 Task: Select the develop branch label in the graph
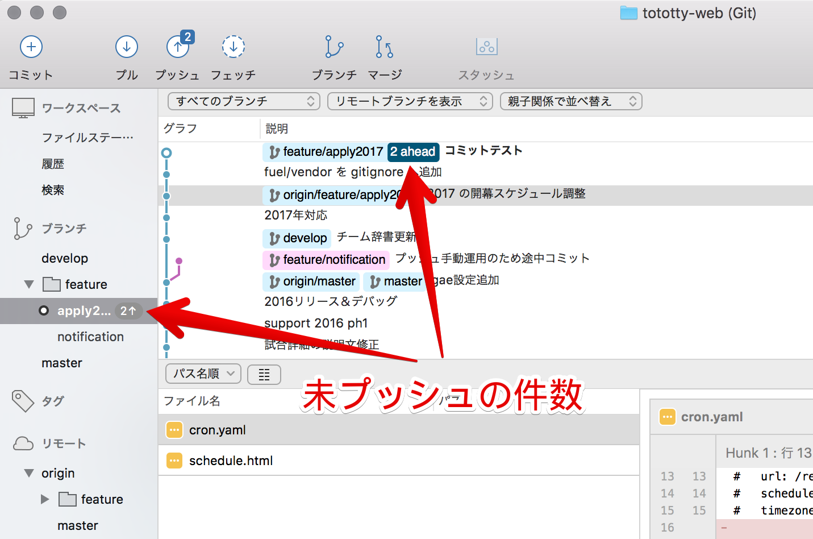point(297,238)
